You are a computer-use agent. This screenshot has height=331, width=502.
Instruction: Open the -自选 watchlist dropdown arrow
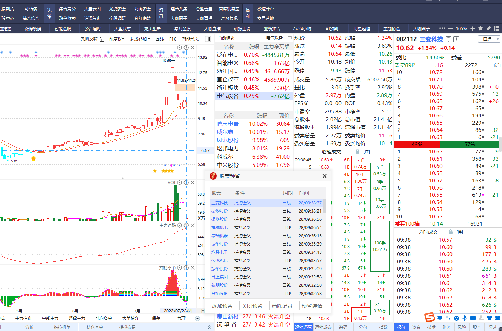pyautogui.click(x=498, y=39)
